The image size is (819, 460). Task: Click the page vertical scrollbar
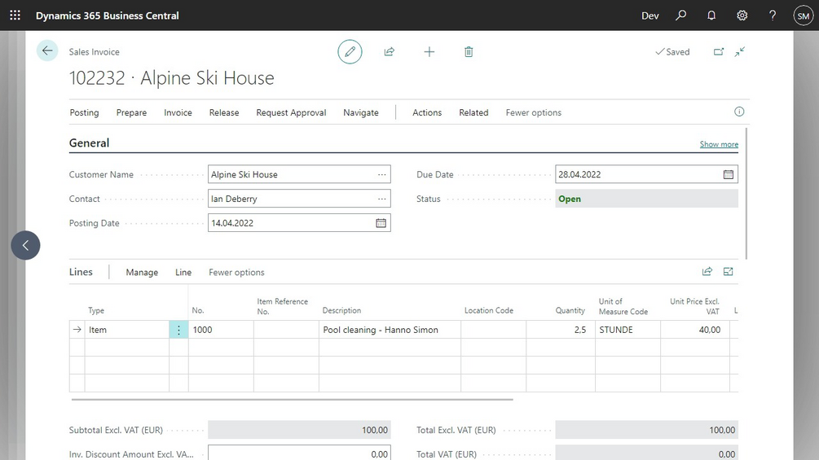(x=746, y=193)
